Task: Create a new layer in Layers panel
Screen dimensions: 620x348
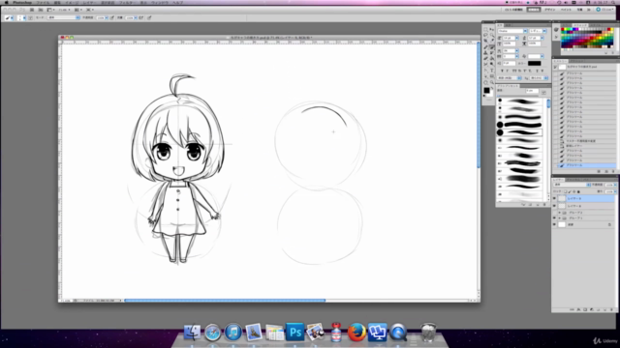Action: (604, 309)
